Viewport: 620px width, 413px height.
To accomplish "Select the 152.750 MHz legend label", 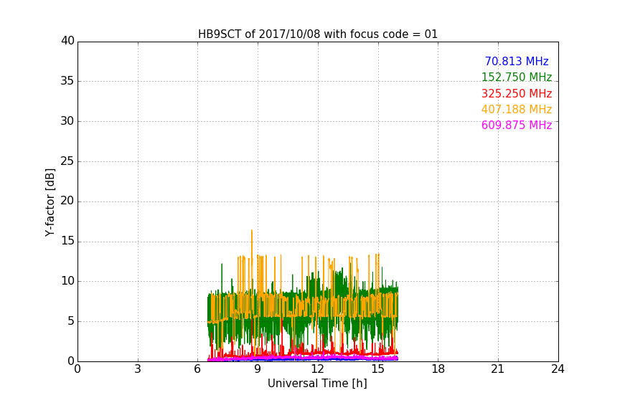I will [x=517, y=77].
